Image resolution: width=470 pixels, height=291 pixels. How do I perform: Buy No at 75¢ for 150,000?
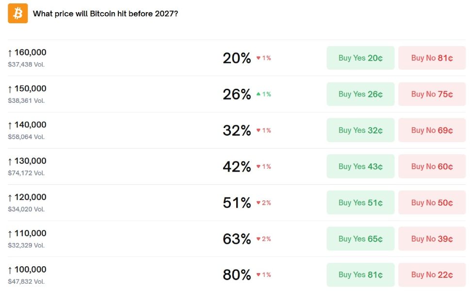click(x=432, y=94)
